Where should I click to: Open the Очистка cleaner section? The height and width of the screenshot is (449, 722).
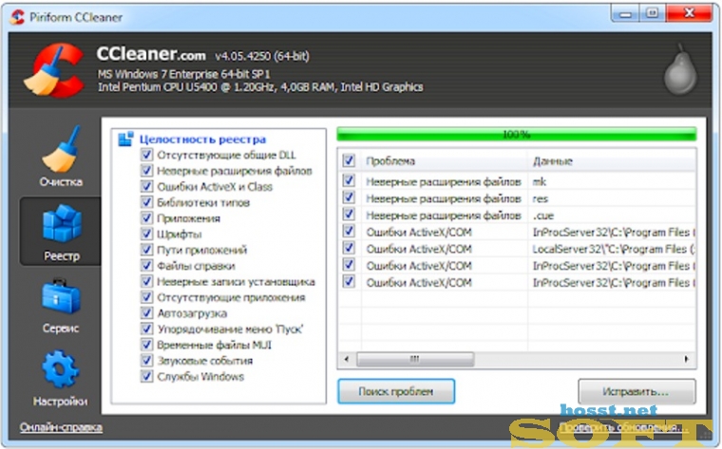pos(61,157)
